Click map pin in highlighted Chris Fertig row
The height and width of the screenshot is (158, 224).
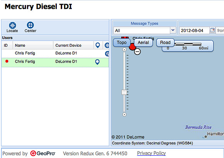pyautogui.click(x=97, y=62)
